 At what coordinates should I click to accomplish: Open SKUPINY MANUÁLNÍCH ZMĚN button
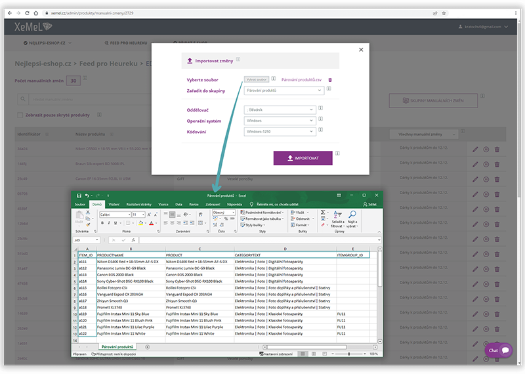(x=433, y=100)
